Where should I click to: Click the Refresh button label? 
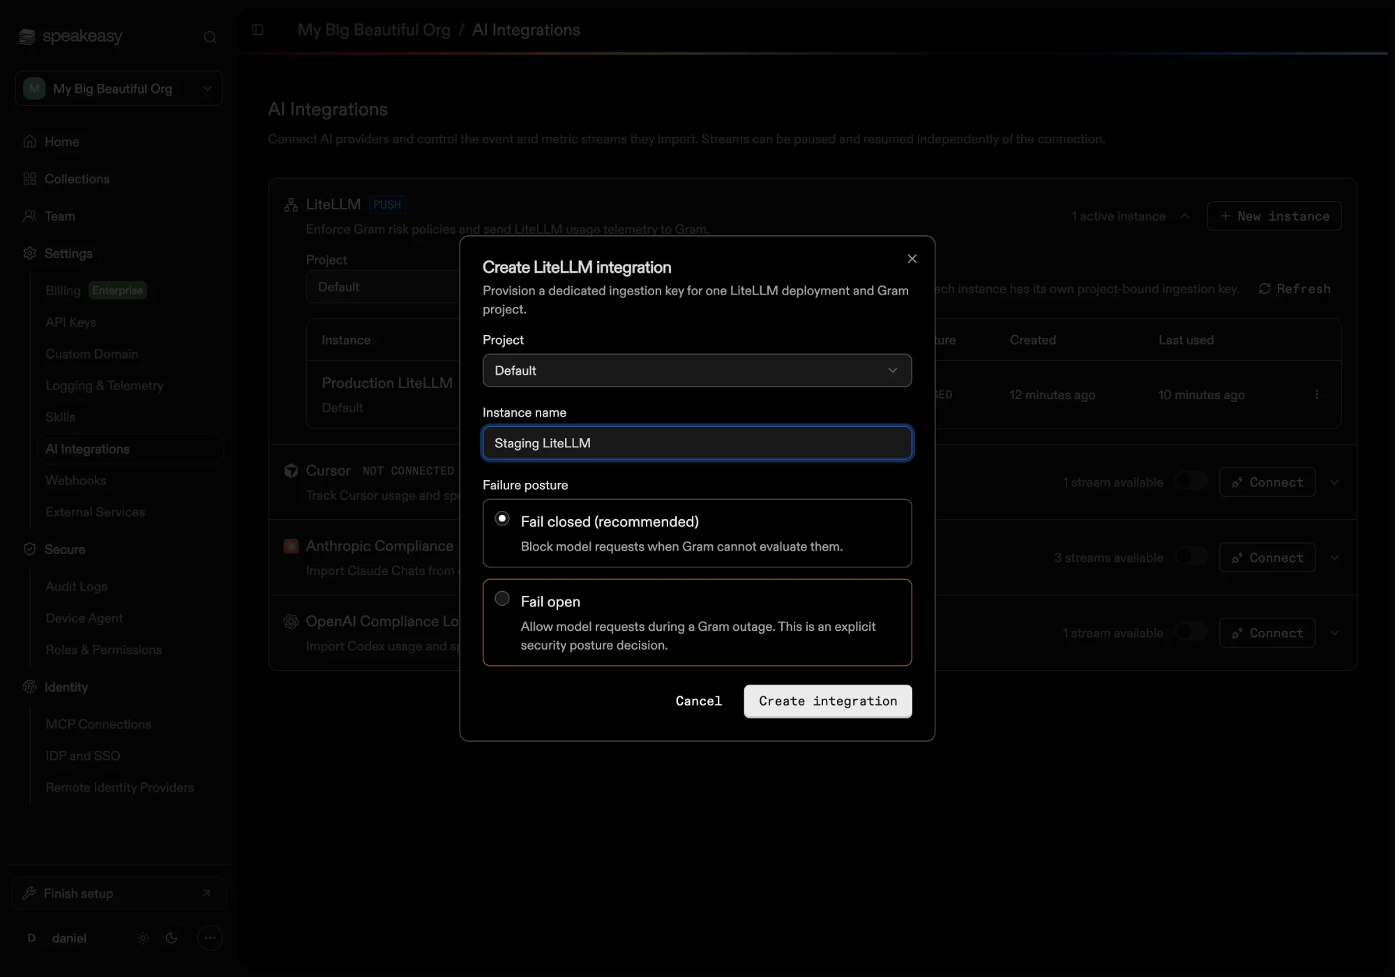point(1304,289)
